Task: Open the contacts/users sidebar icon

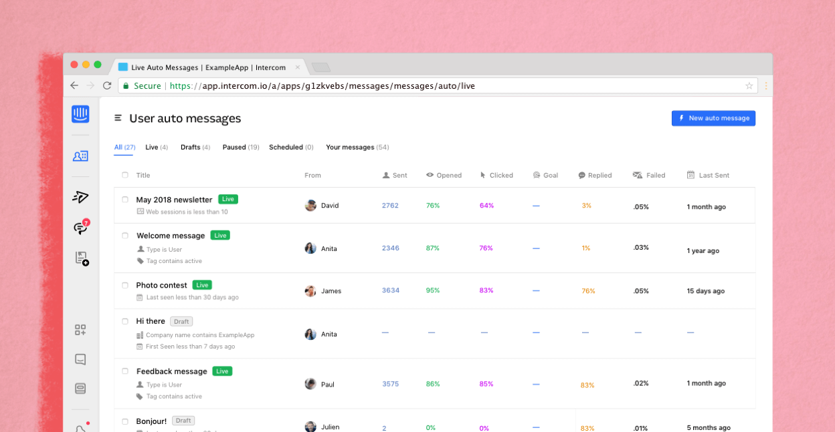Action: tap(80, 156)
